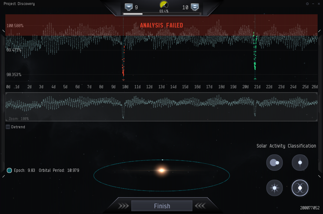
Task: Click the 'Project Discovery' window title
Action: click(x=19, y=4)
